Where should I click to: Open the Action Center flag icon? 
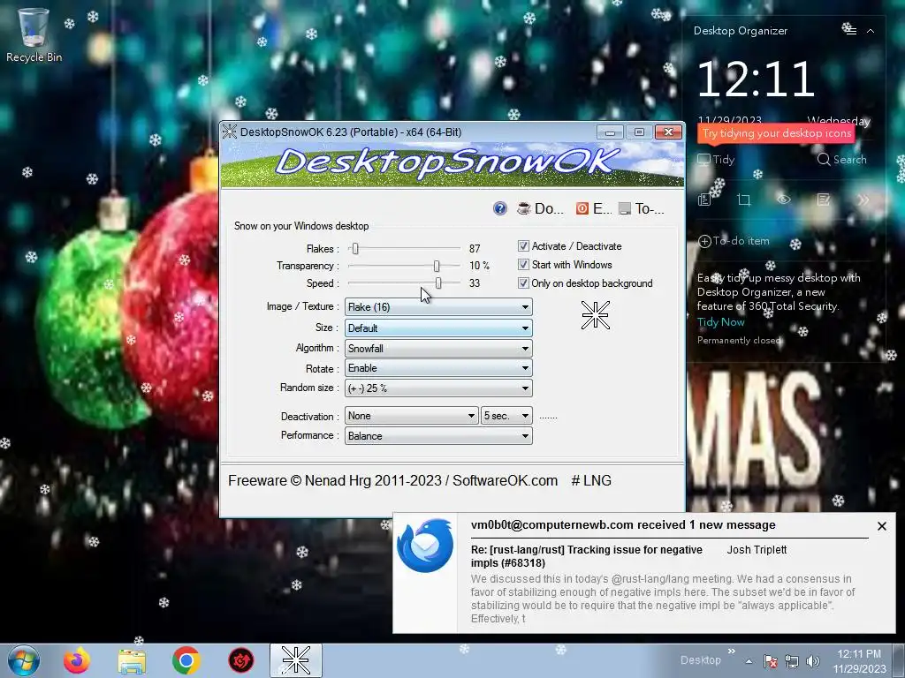(x=770, y=661)
